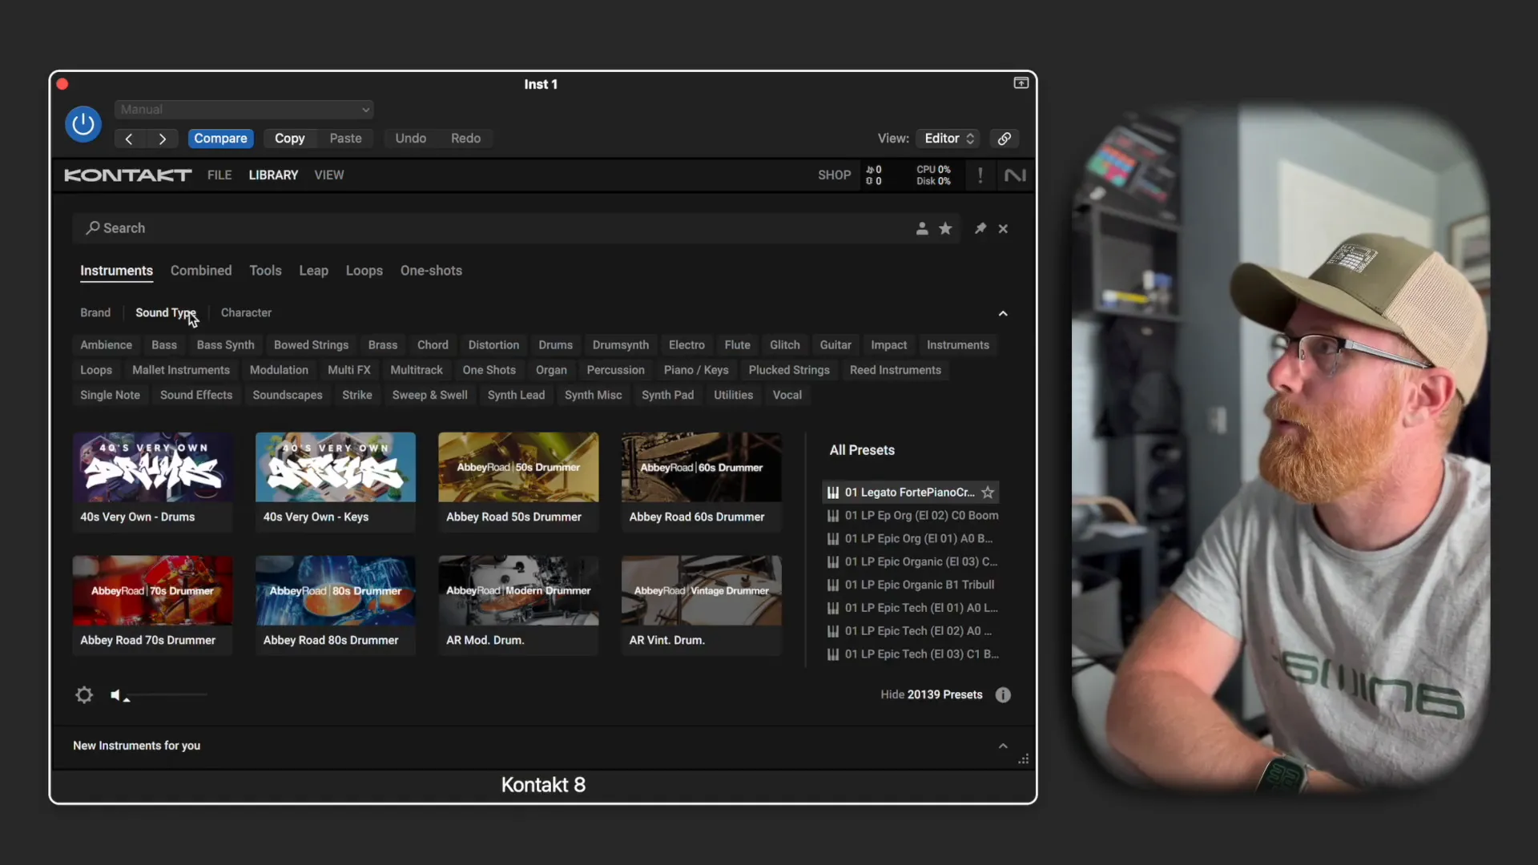Open Abbey Road 80s Drummer thumbnail
Image resolution: width=1538 pixels, height=865 pixels.
335,591
